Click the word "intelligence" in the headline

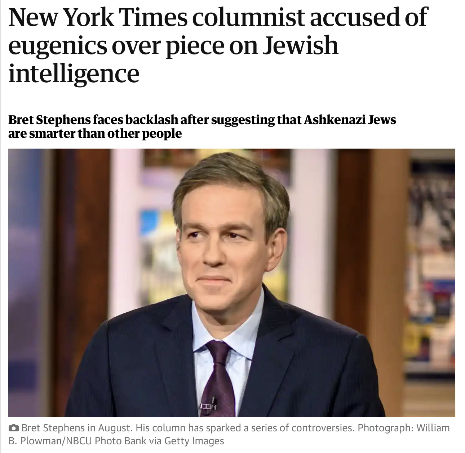[x=74, y=73]
